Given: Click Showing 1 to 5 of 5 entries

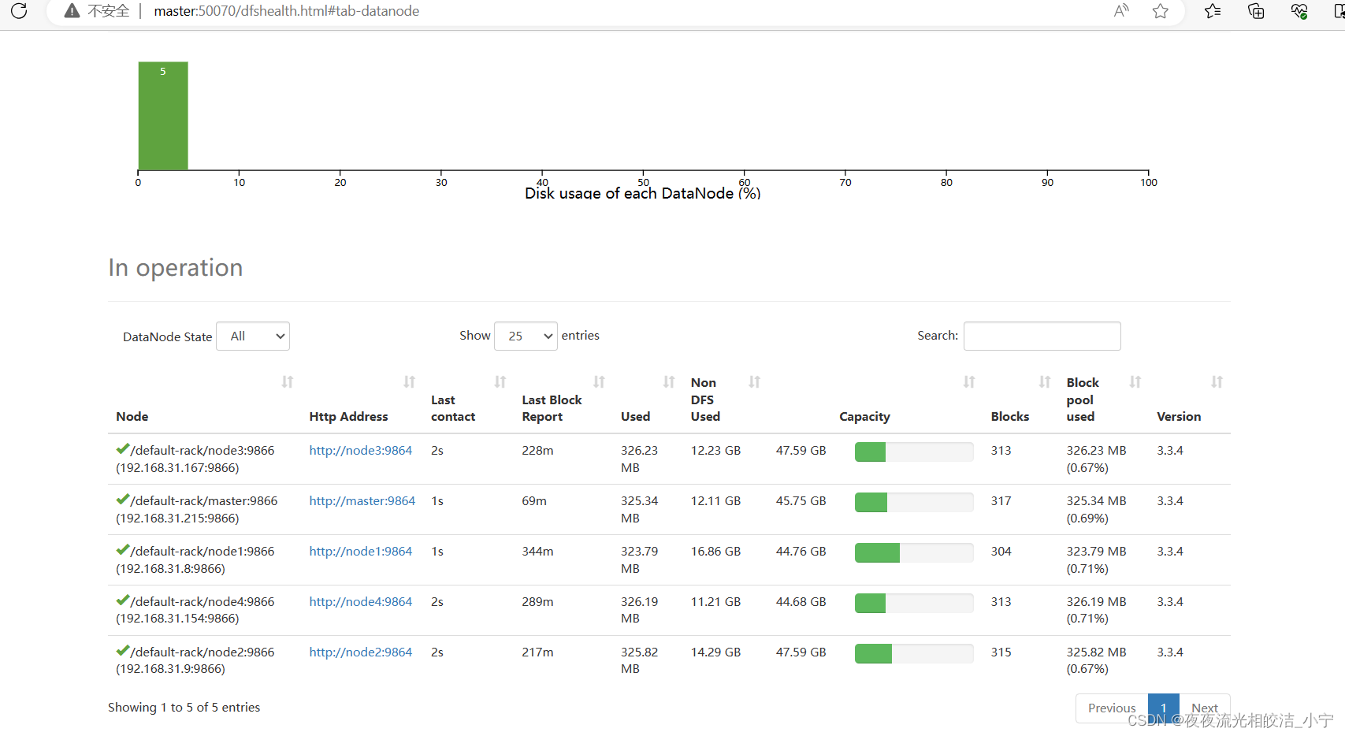Looking at the screenshot, I should coord(184,708).
